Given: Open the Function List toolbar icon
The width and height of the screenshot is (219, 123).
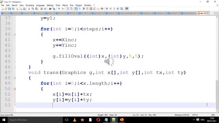Looking at the screenshot, I should point(94,9).
